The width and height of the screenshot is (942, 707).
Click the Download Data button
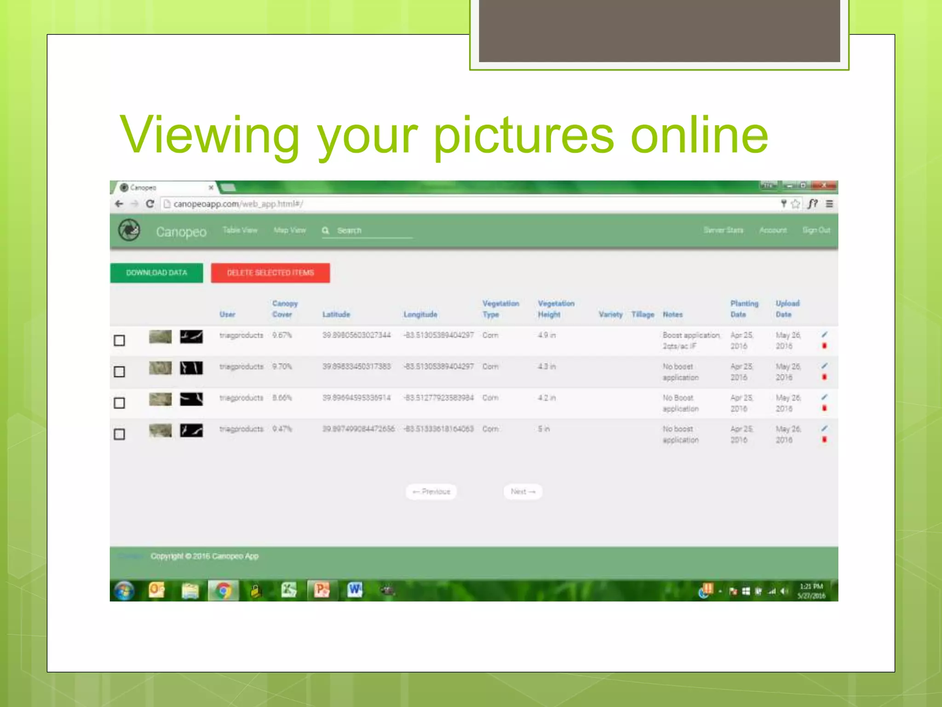156,273
